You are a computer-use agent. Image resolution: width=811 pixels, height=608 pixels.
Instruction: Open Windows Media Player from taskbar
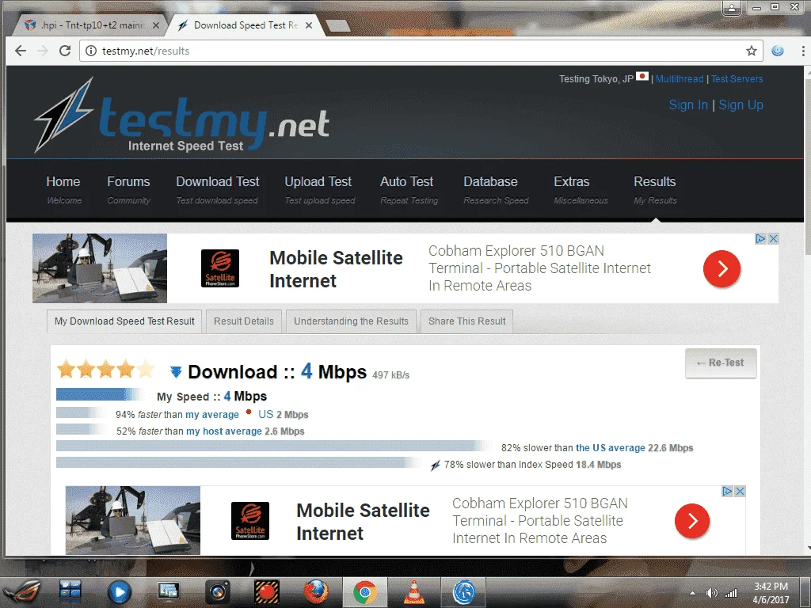[x=119, y=592]
